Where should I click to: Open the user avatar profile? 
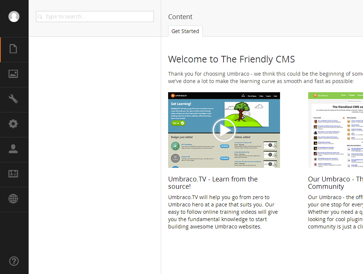click(14, 17)
